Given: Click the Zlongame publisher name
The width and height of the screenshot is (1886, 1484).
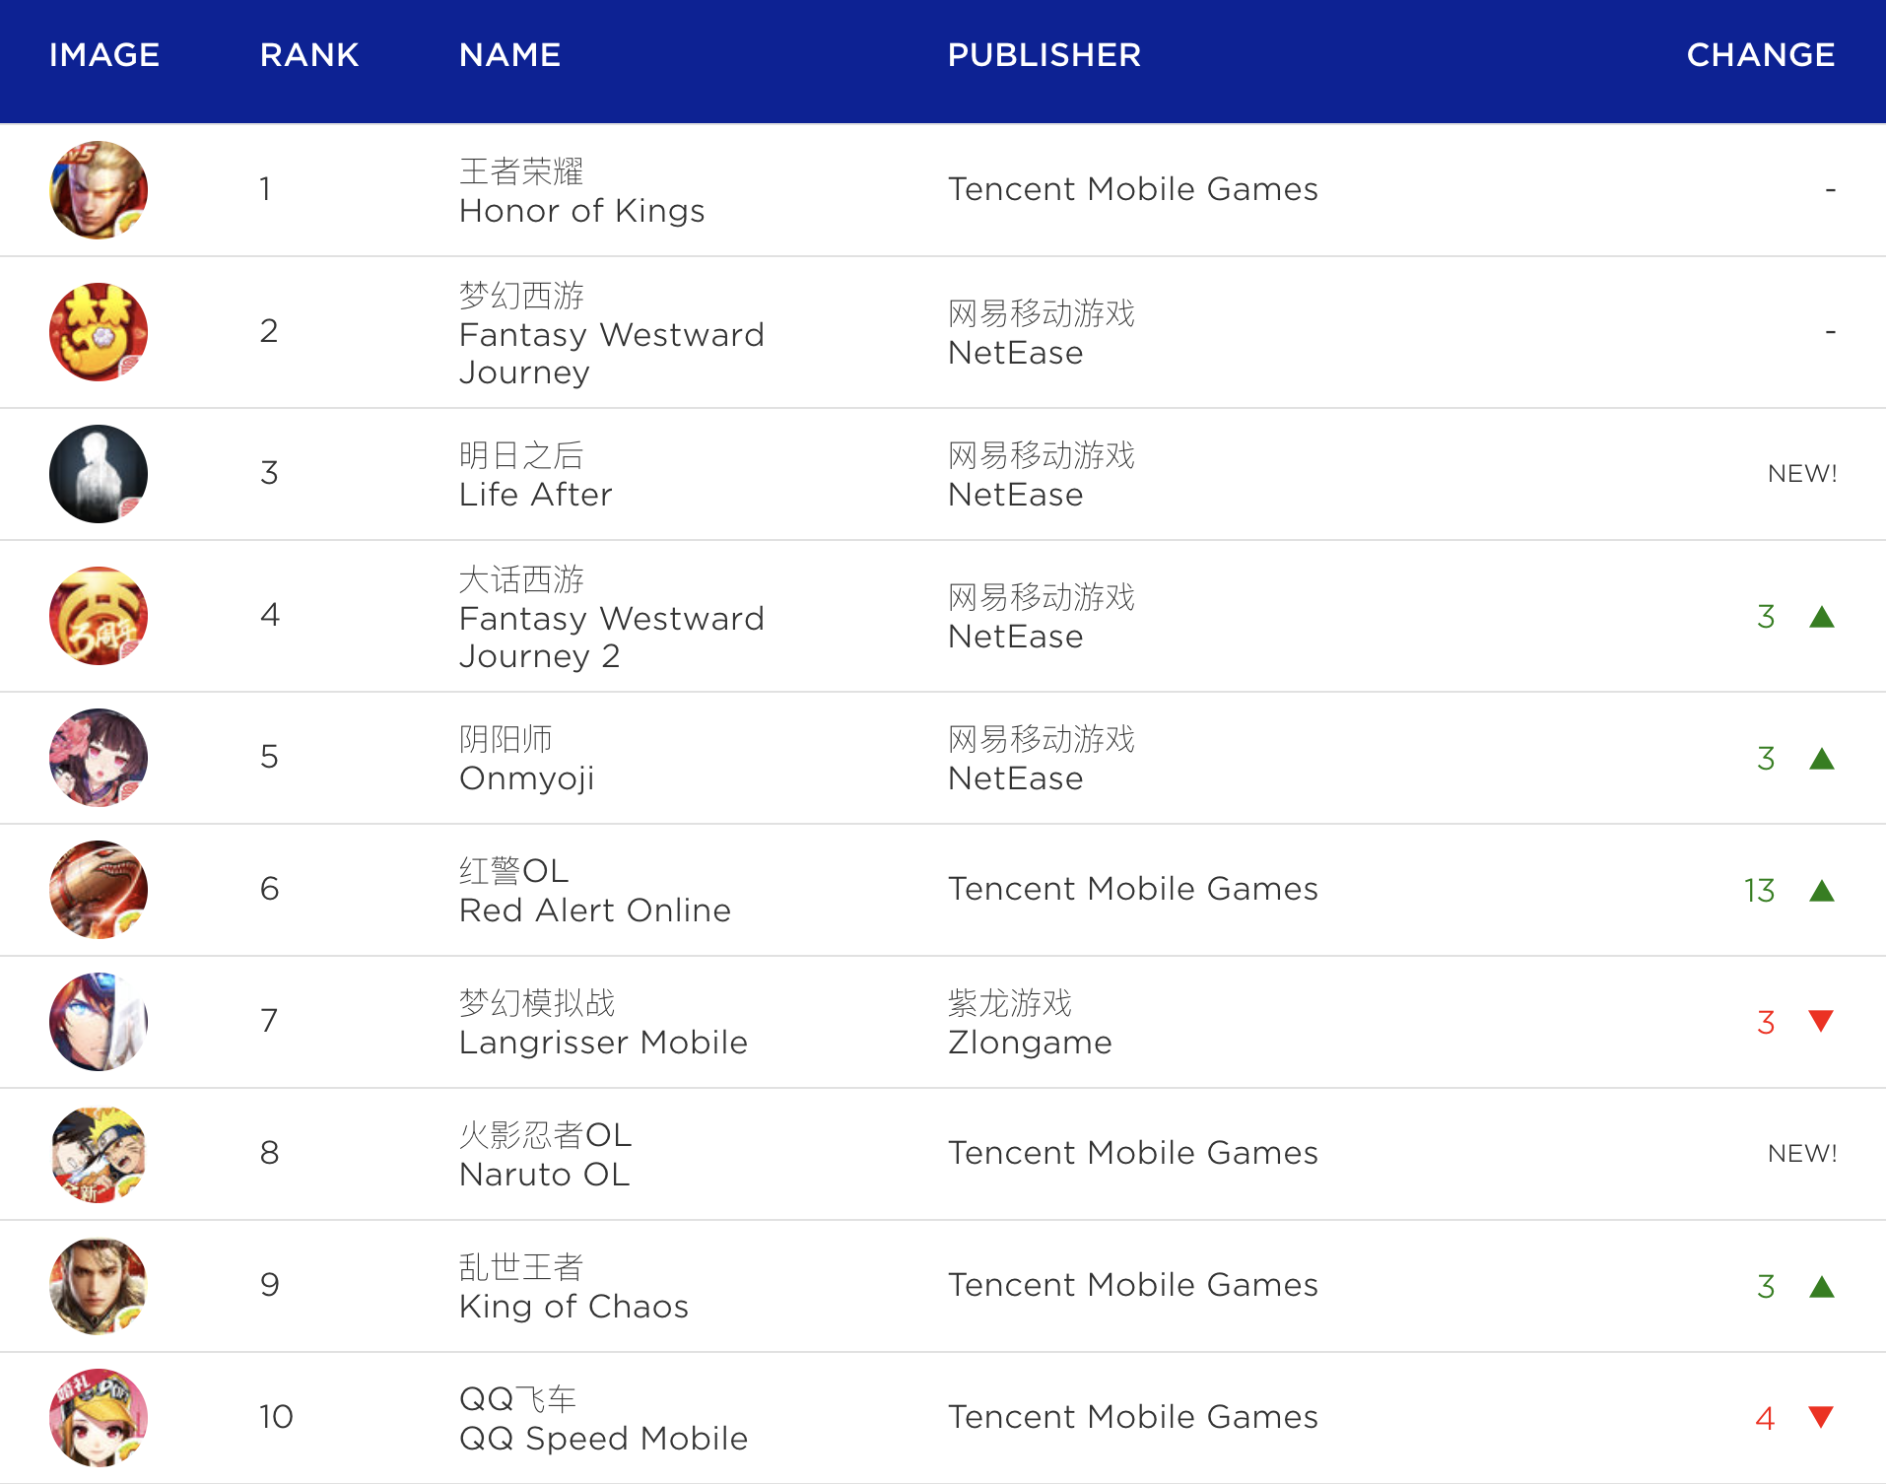Looking at the screenshot, I should click(x=1029, y=1042).
